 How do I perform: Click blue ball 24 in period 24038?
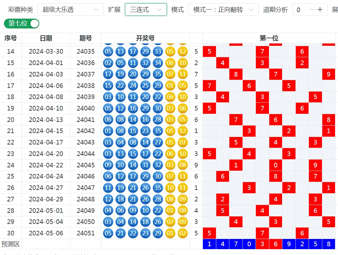133,86
